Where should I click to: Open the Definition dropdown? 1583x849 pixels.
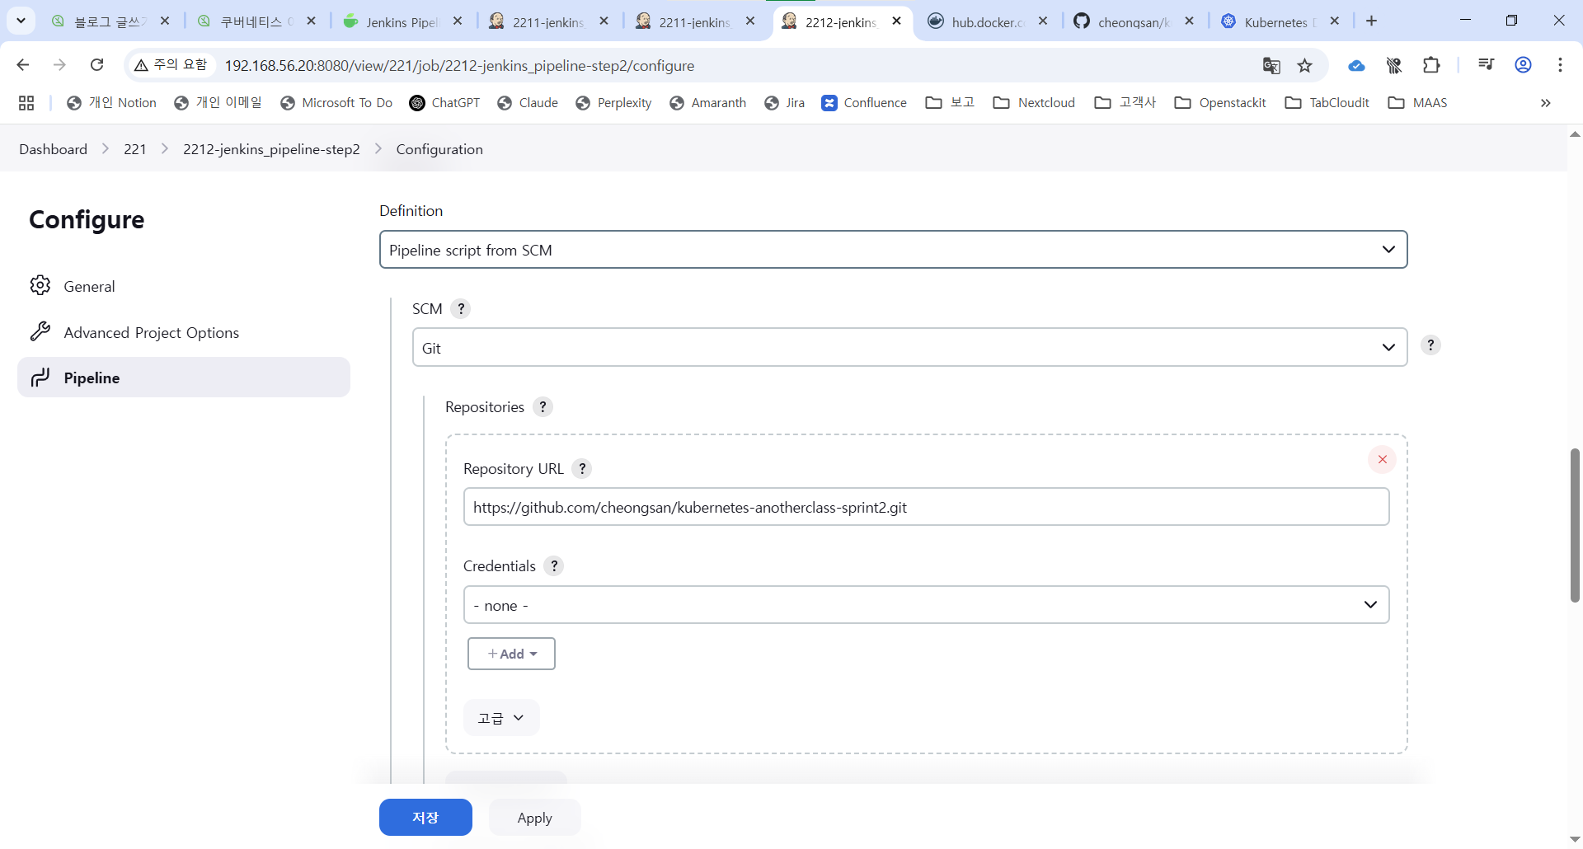(893, 250)
